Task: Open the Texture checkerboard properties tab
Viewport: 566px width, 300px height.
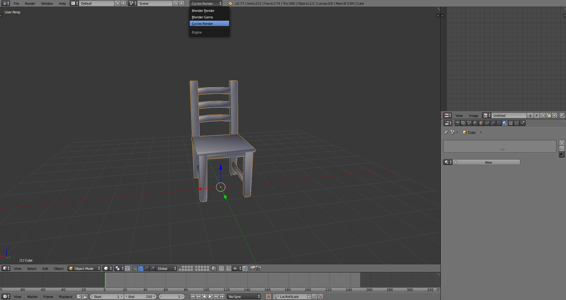Action: pyautogui.click(x=511, y=123)
